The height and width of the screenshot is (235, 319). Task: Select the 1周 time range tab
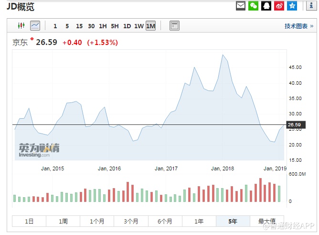63,221
